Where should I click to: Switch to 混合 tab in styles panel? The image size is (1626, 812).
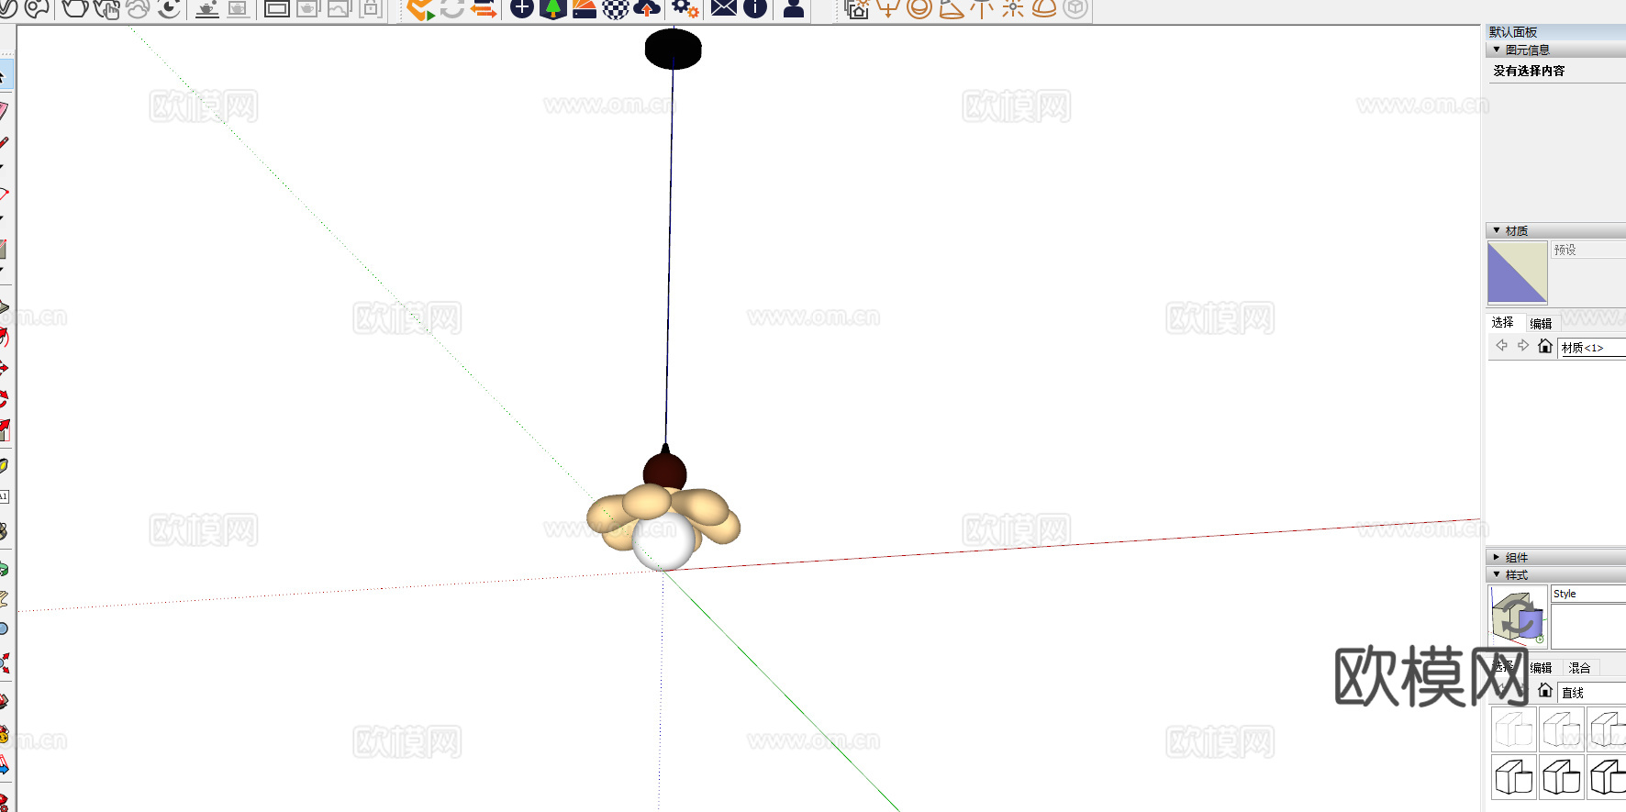click(1579, 668)
